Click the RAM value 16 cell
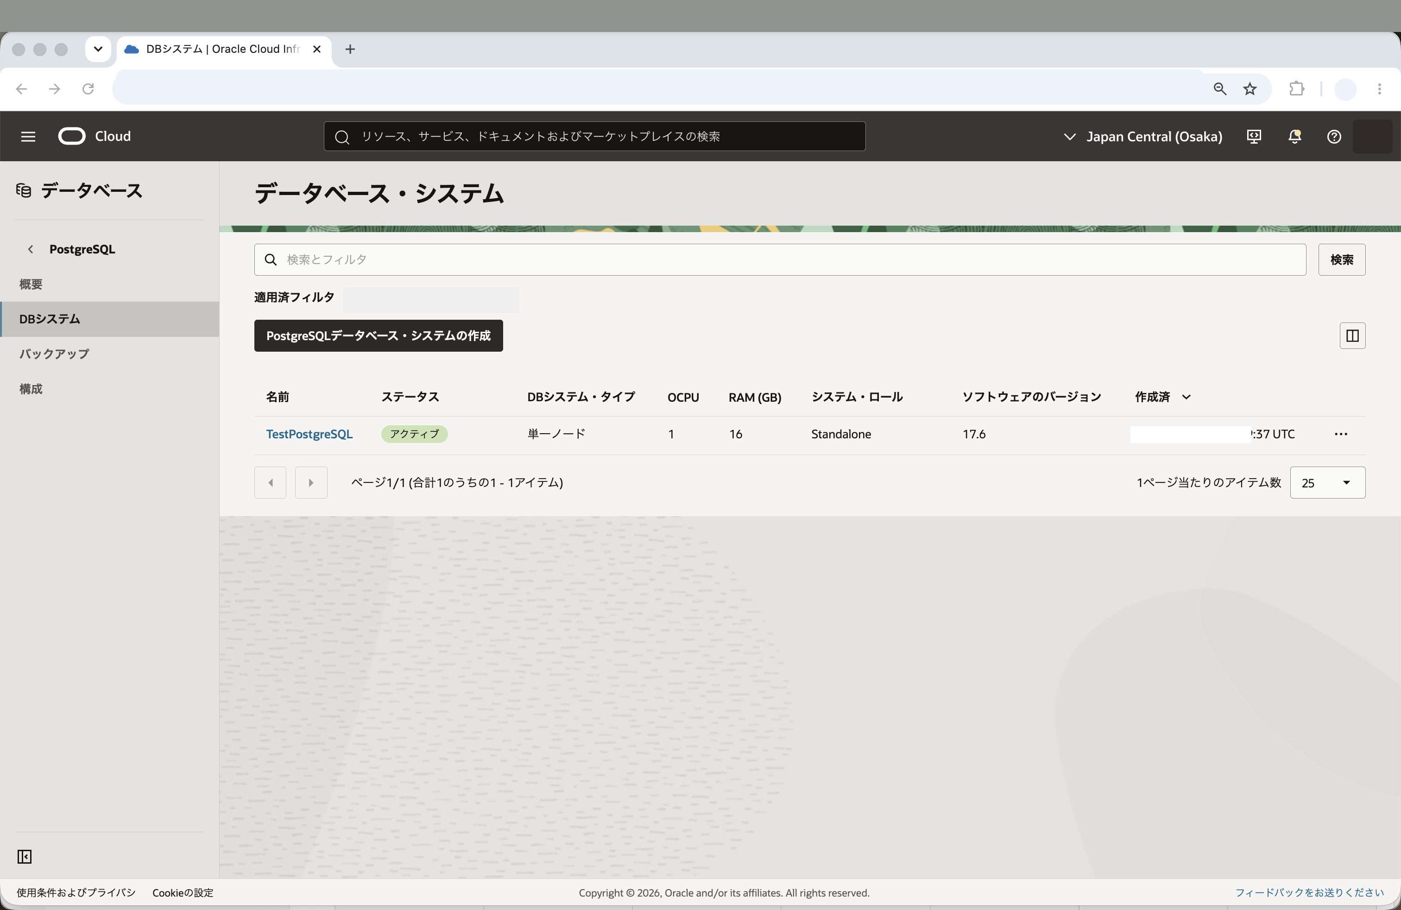1401x910 pixels. click(x=736, y=435)
